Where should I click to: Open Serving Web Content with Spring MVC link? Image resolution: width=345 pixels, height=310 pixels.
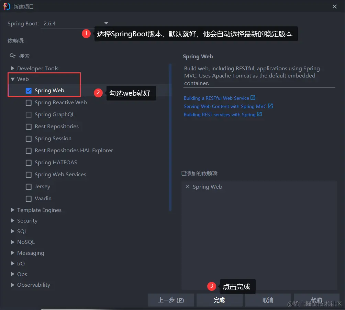click(225, 107)
